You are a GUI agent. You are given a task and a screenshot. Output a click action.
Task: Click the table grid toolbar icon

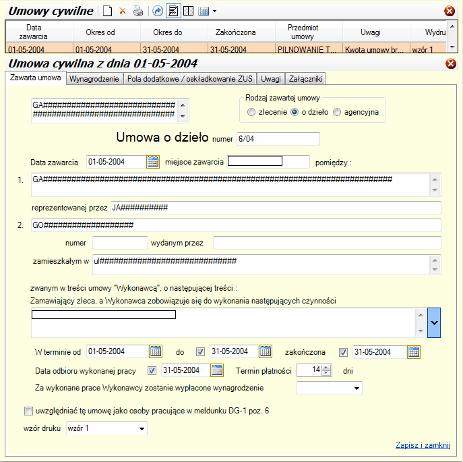204,11
